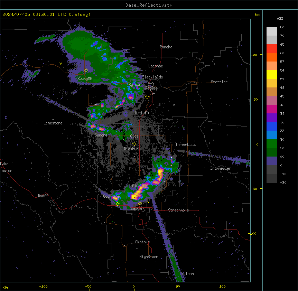Click the Drumheller label
This screenshot has width=298, height=291.
point(221,168)
